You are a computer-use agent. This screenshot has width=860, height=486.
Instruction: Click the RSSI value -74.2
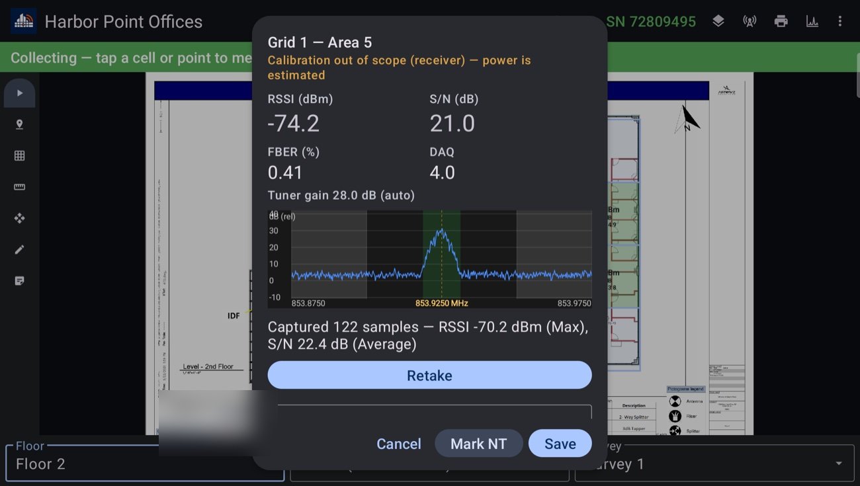point(293,124)
